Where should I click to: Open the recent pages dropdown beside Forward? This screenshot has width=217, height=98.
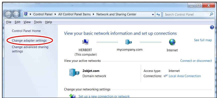click(21, 15)
